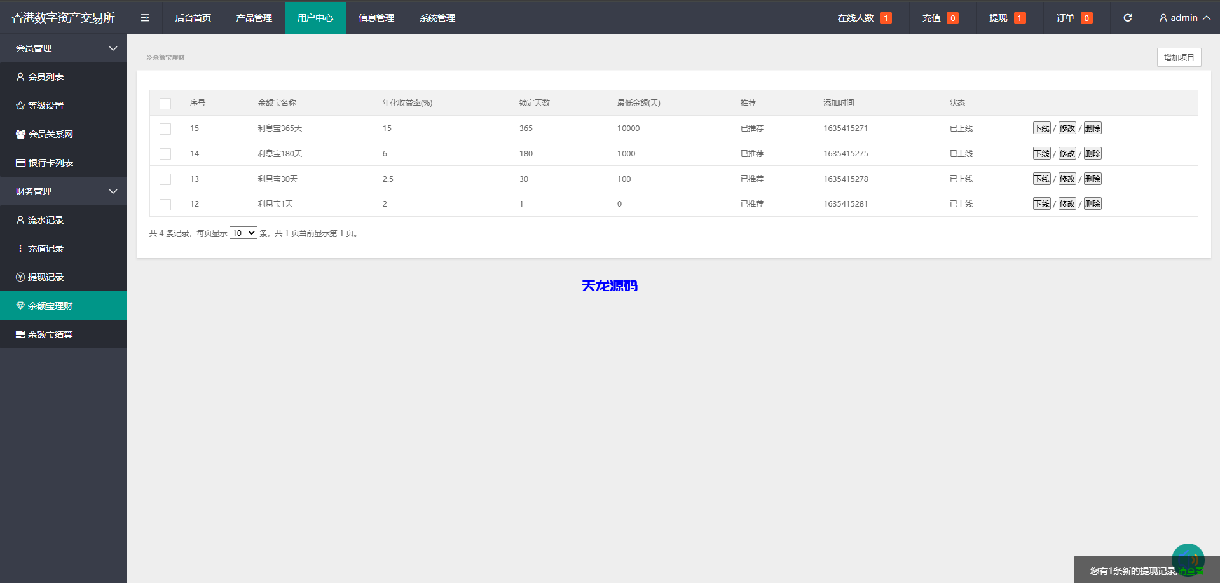Viewport: 1220px width, 583px height.
Task: Click the 银行卡列表 card icon
Action: pos(20,163)
